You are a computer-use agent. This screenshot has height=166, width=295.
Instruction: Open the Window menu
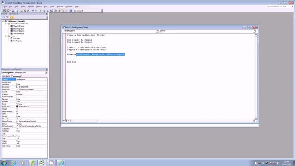[69, 6]
